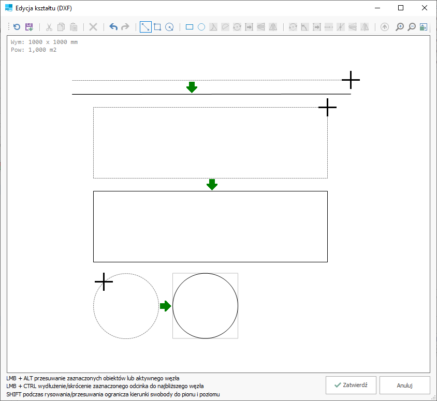Click the 'LMB + CTRL wydłużenie/skrócenie' hint line
Viewport: 437px width, 401px height.
105,386
